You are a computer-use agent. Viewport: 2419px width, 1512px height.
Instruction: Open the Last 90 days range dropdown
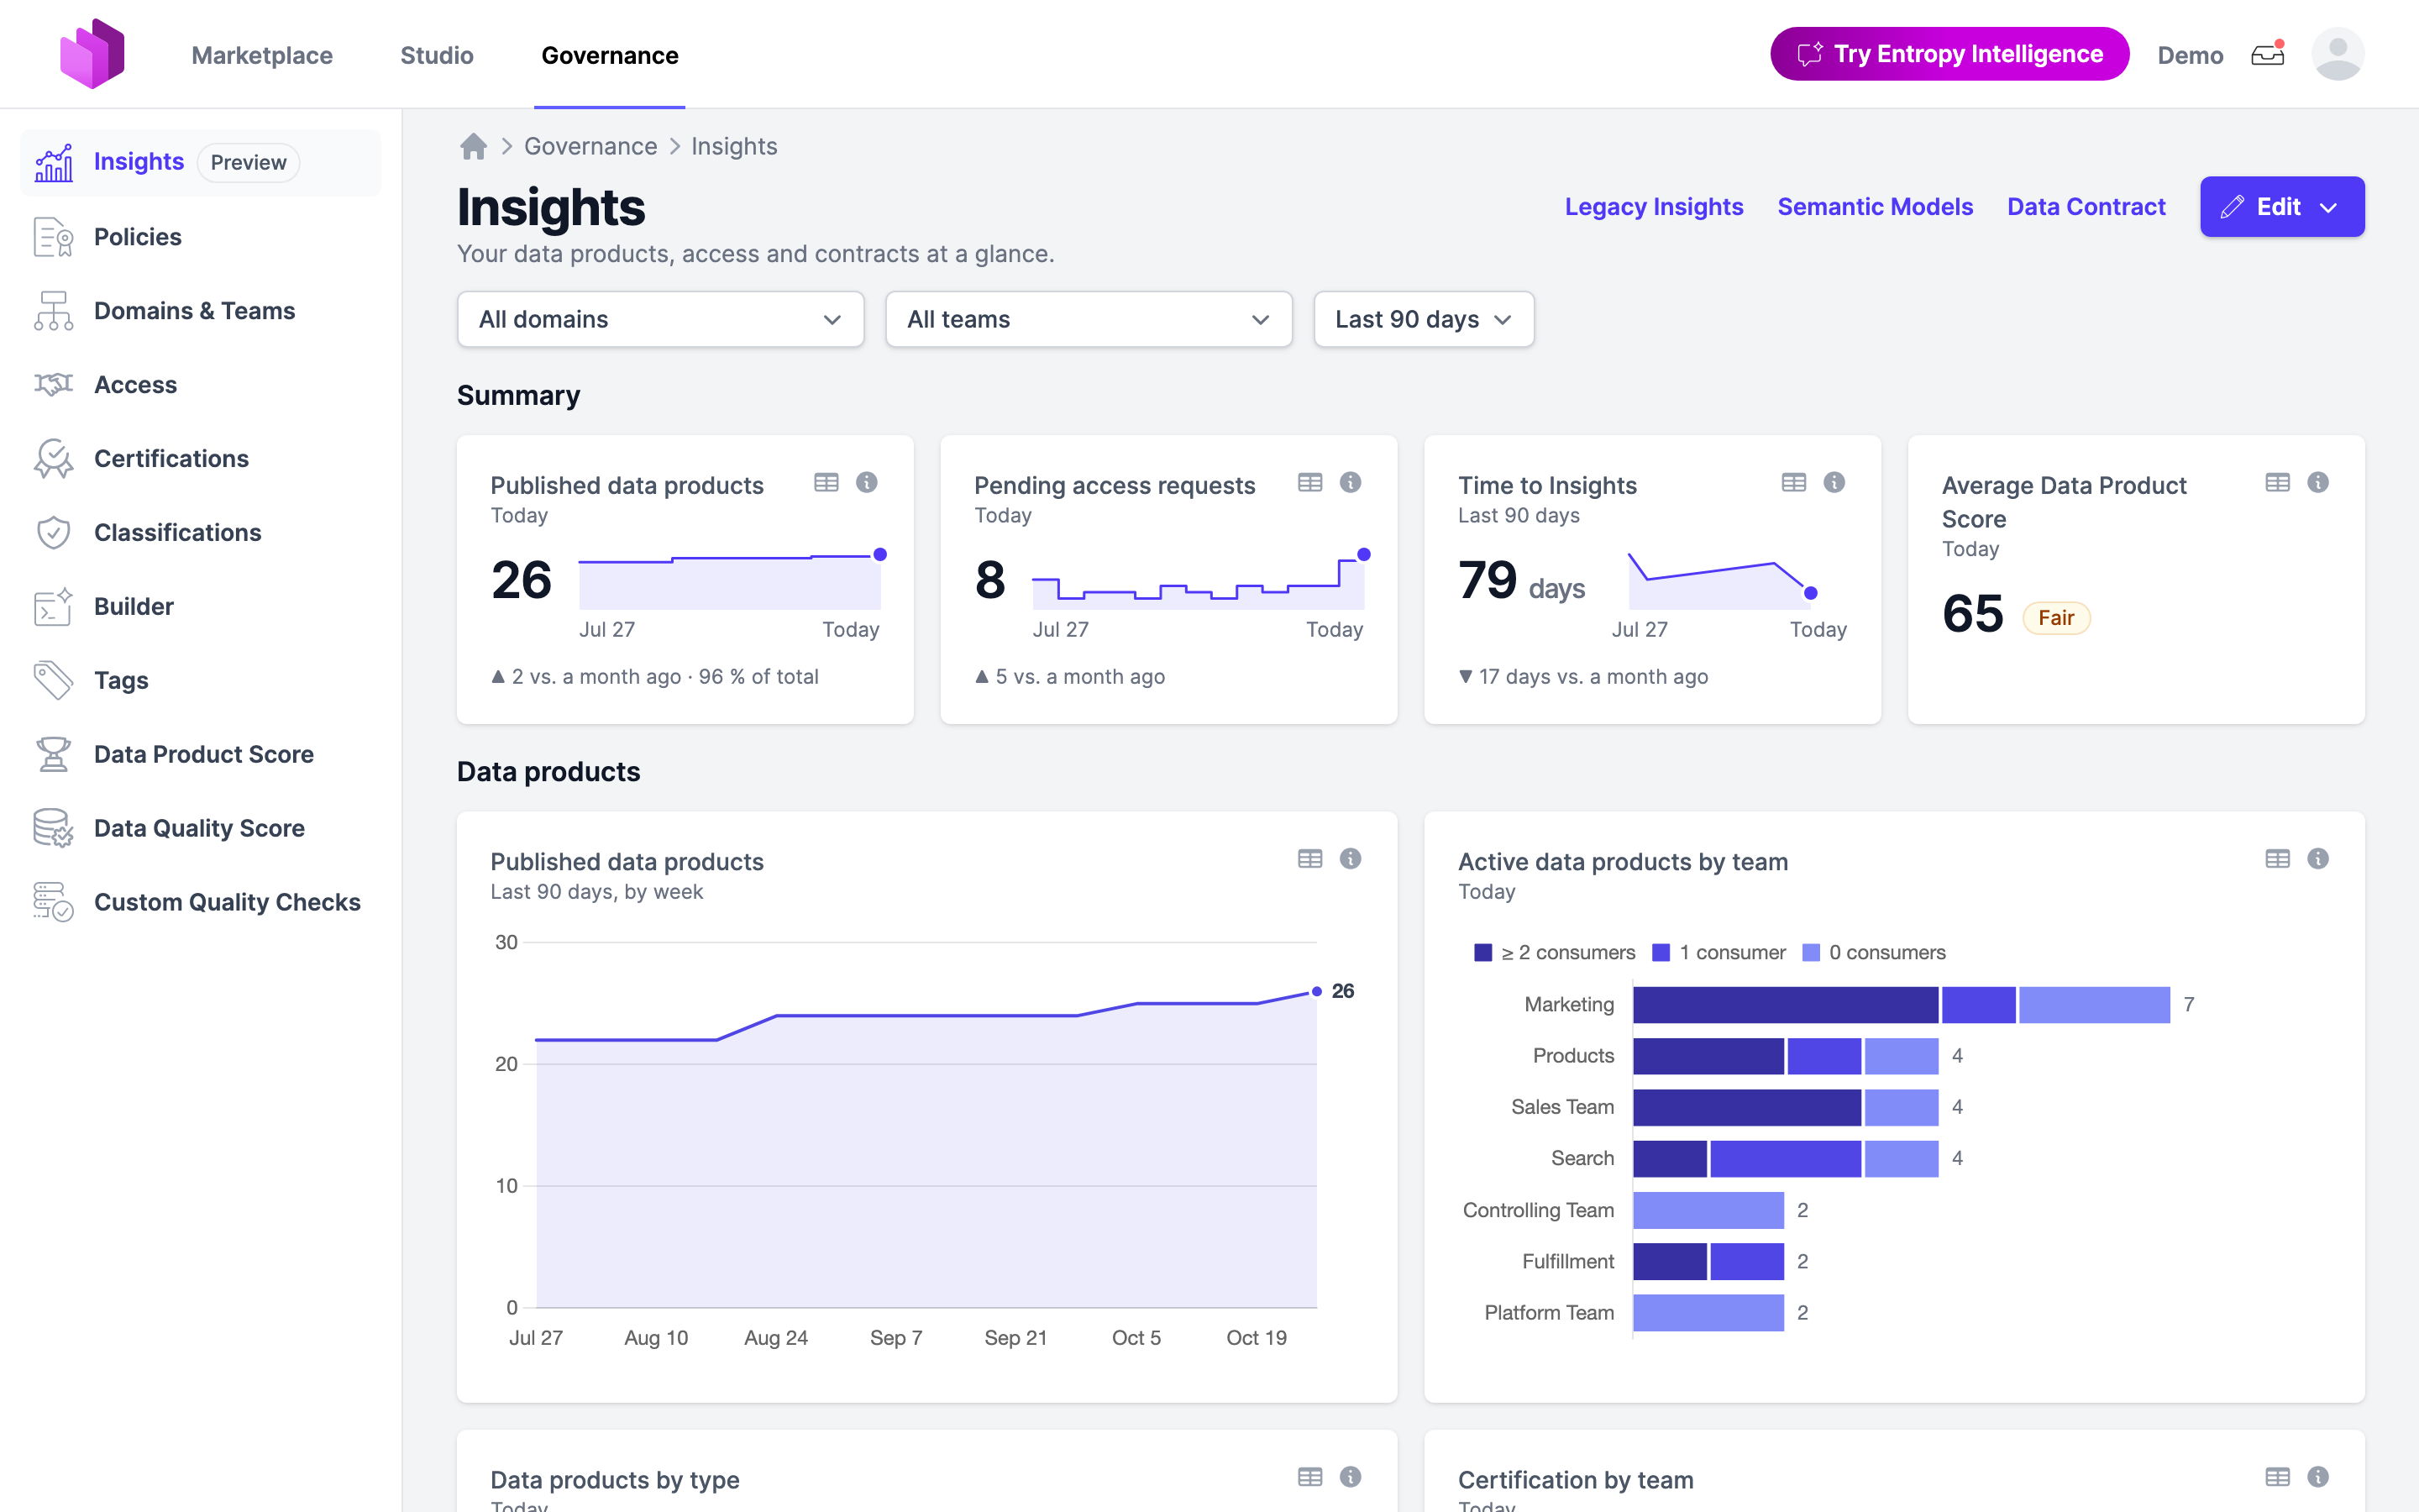tap(1424, 319)
